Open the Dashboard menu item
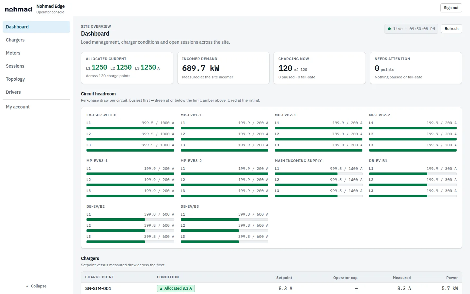Viewport: 470px width, 294px height. (36, 27)
